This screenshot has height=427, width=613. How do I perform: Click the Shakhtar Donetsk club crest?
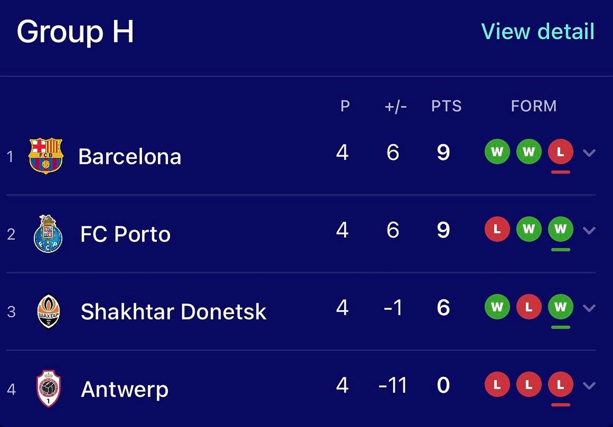[49, 311]
